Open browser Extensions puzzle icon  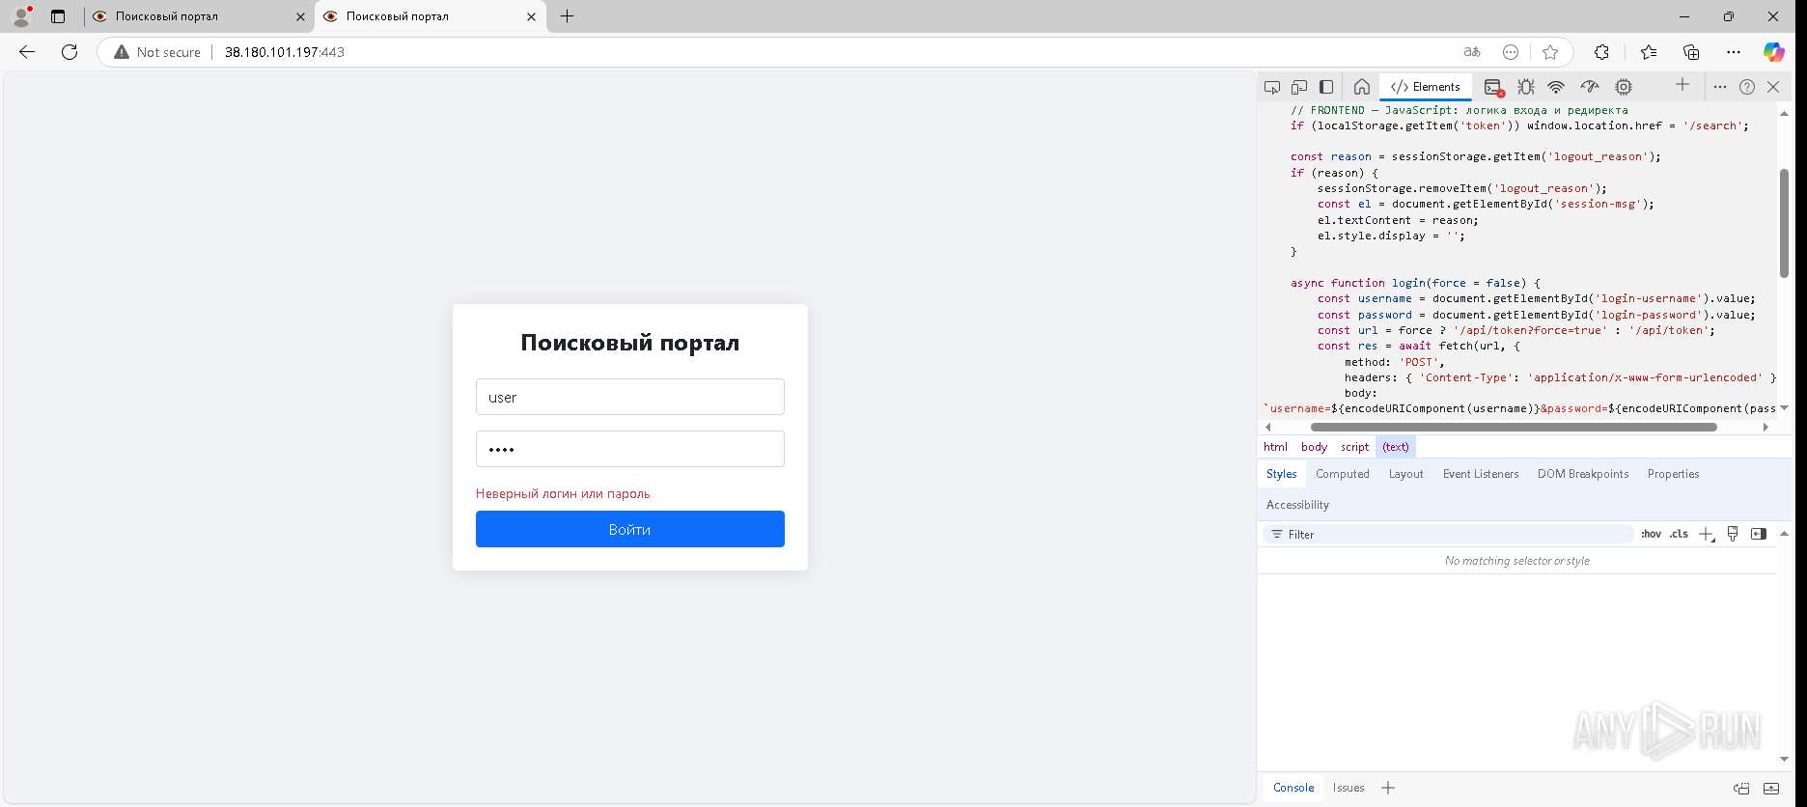(1601, 52)
